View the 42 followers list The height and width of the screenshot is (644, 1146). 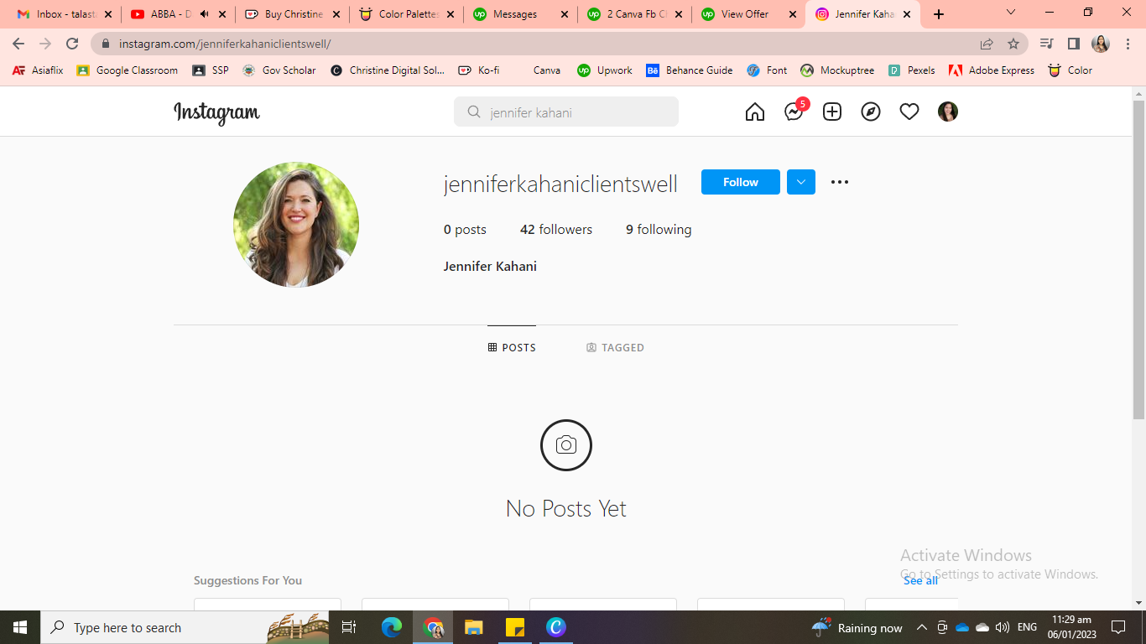click(x=555, y=230)
